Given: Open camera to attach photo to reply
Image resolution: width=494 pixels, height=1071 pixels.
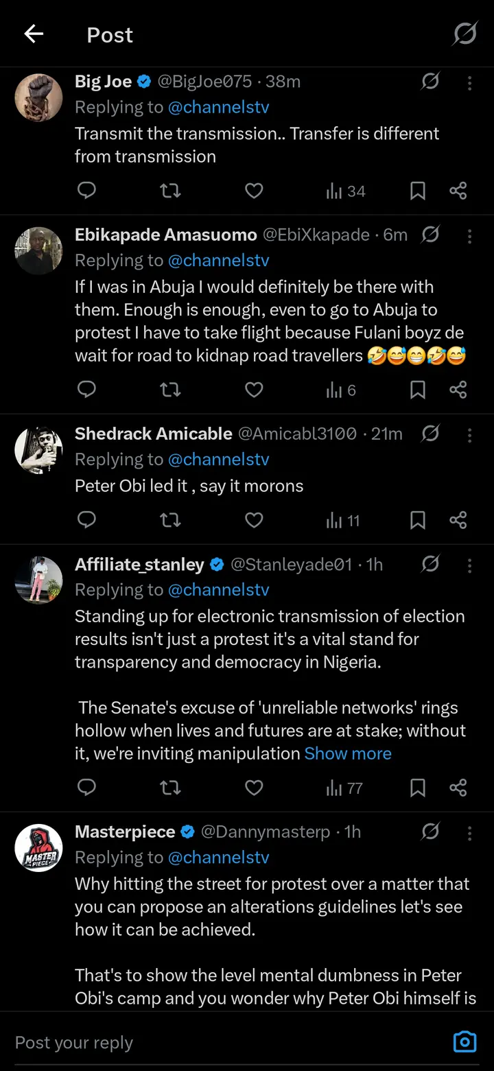Looking at the screenshot, I should pyautogui.click(x=464, y=1042).
